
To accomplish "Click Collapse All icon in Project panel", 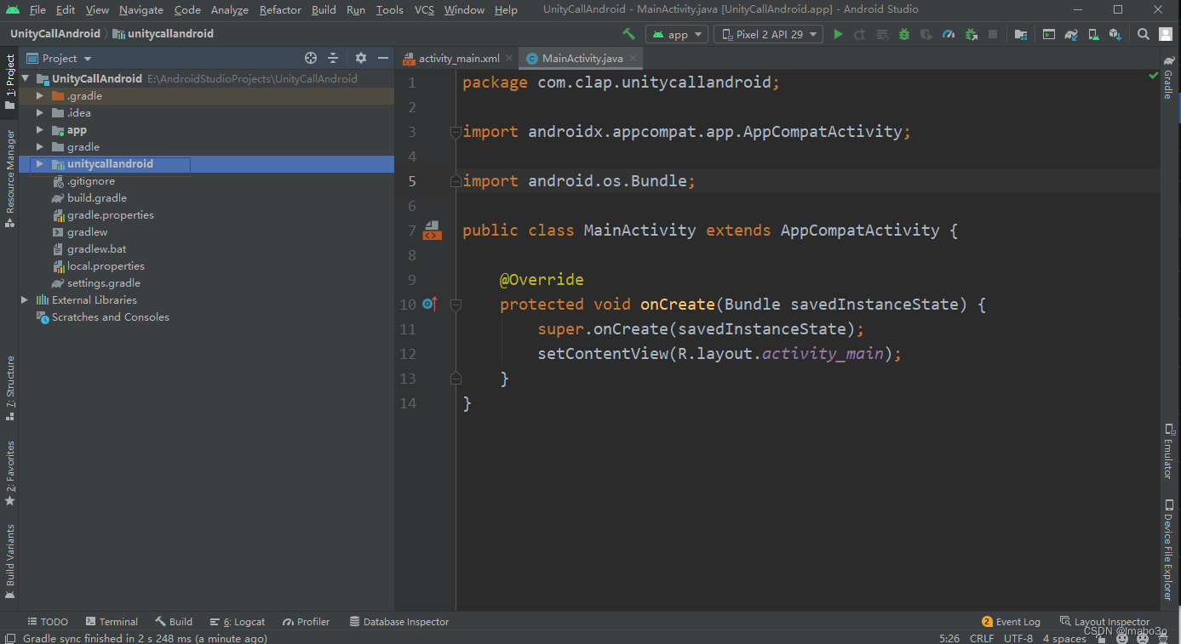I will 333,58.
